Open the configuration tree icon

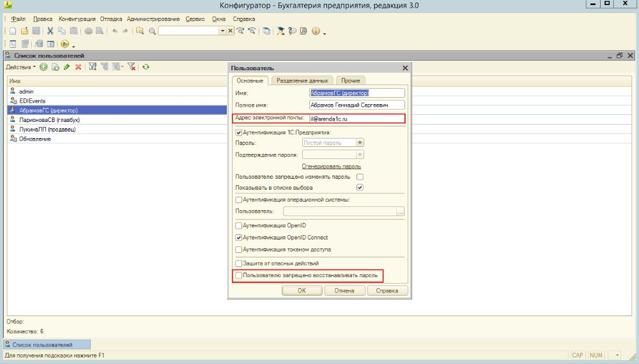(13, 44)
